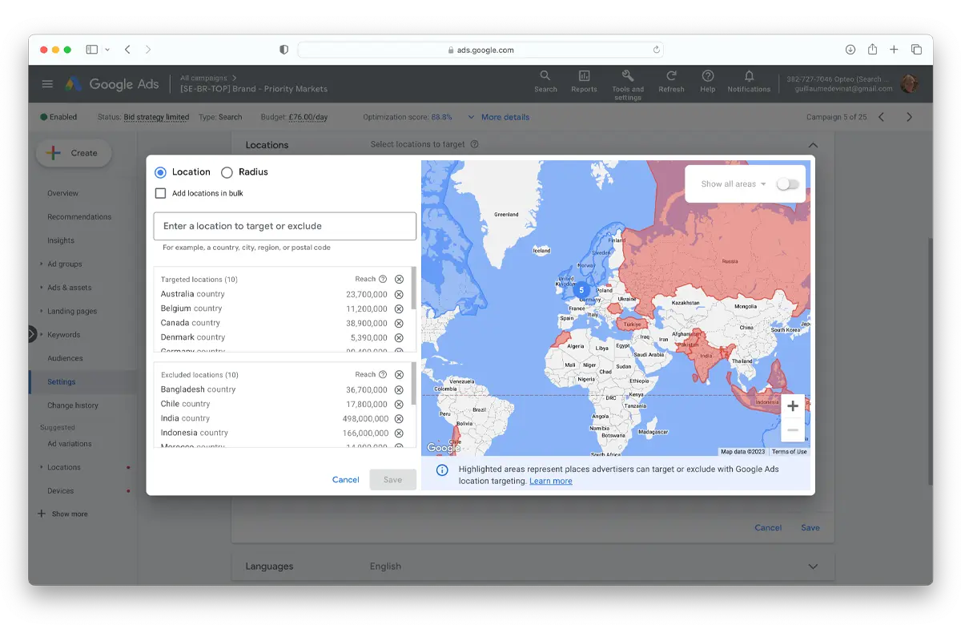Remove India from excluded locations
Image resolution: width=961 pixels, height=641 pixels.
[399, 418]
